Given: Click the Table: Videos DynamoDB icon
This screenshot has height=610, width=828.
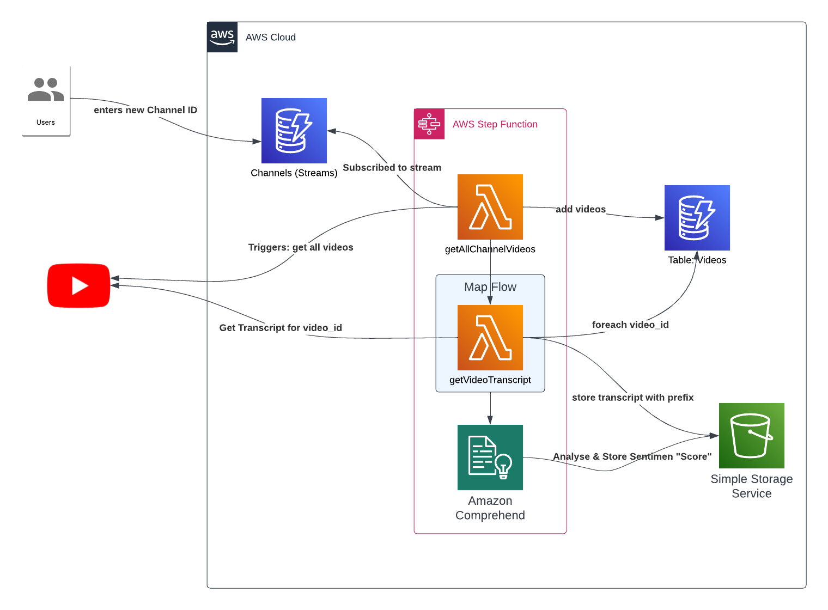Looking at the screenshot, I should [697, 218].
